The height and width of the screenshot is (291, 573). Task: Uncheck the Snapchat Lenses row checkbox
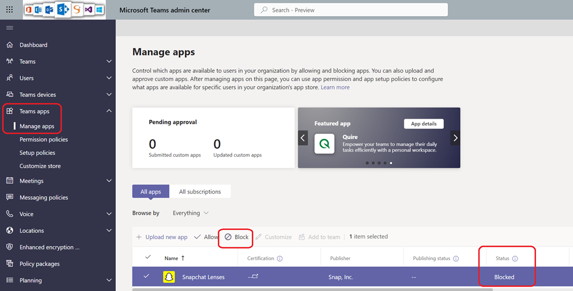pyautogui.click(x=147, y=276)
